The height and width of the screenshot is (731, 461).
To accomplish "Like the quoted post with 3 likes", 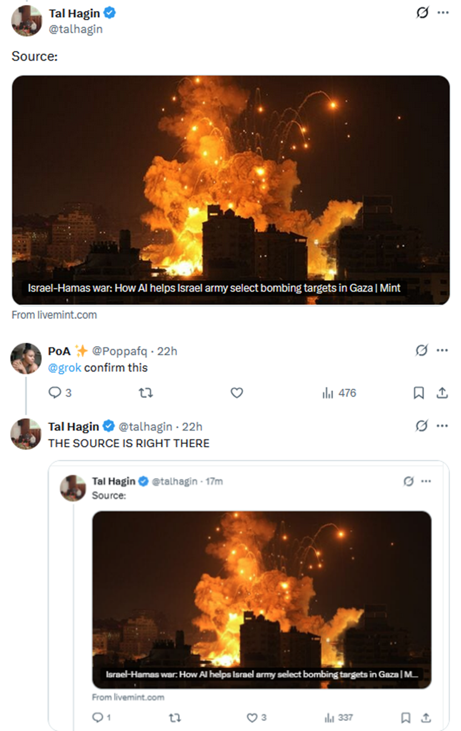I will click(x=252, y=718).
